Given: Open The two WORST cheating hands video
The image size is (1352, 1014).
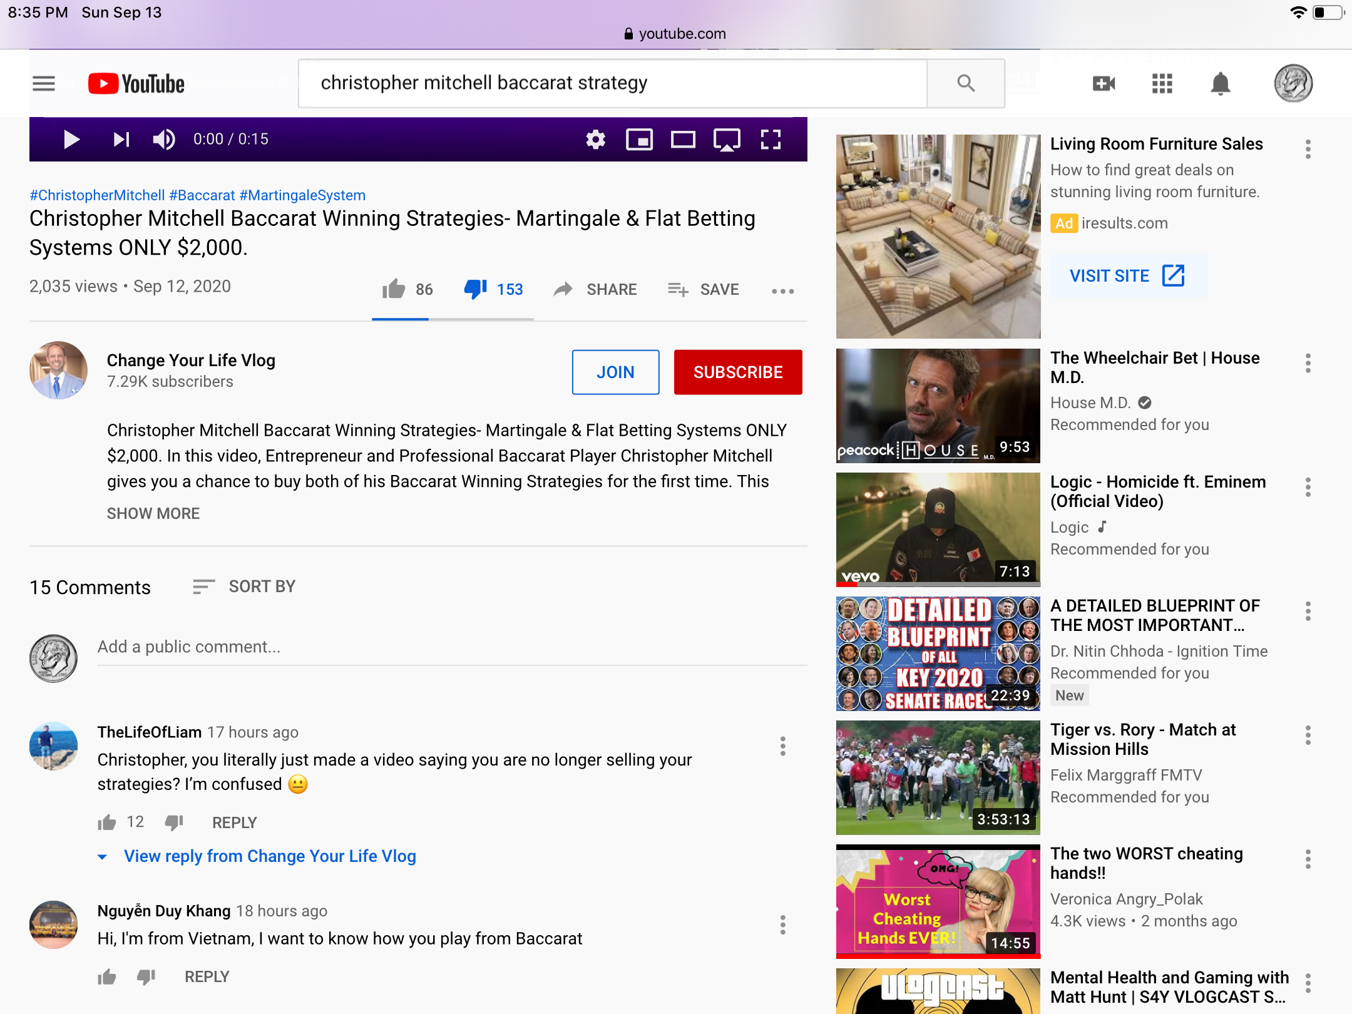Looking at the screenshot, I should click(938, 901).
